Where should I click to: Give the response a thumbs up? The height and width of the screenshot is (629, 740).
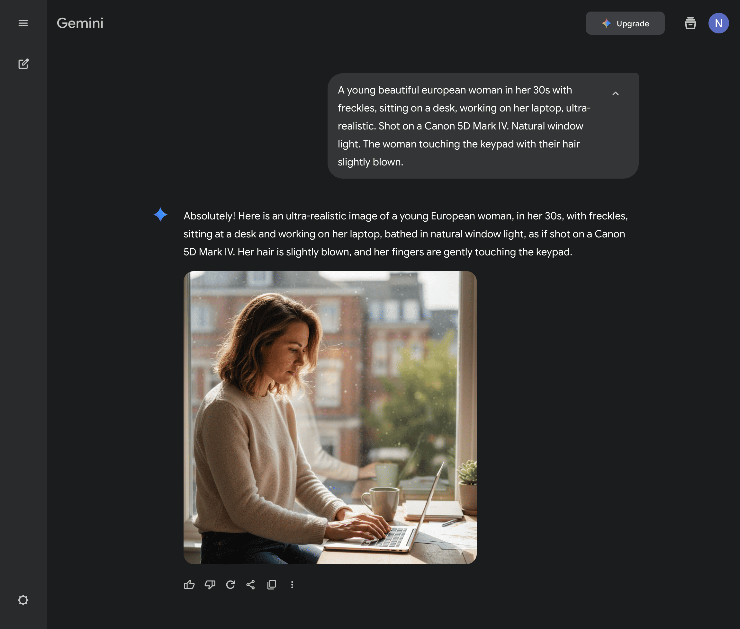189,585
